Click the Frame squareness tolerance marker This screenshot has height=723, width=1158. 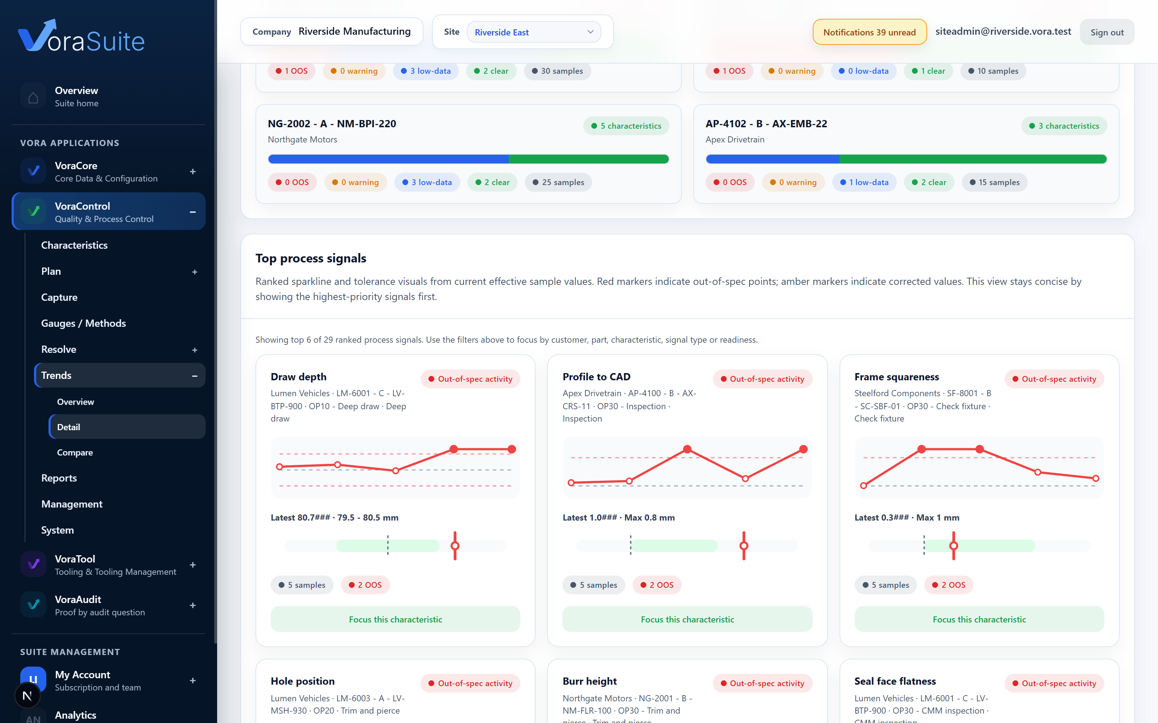[954, 546]
